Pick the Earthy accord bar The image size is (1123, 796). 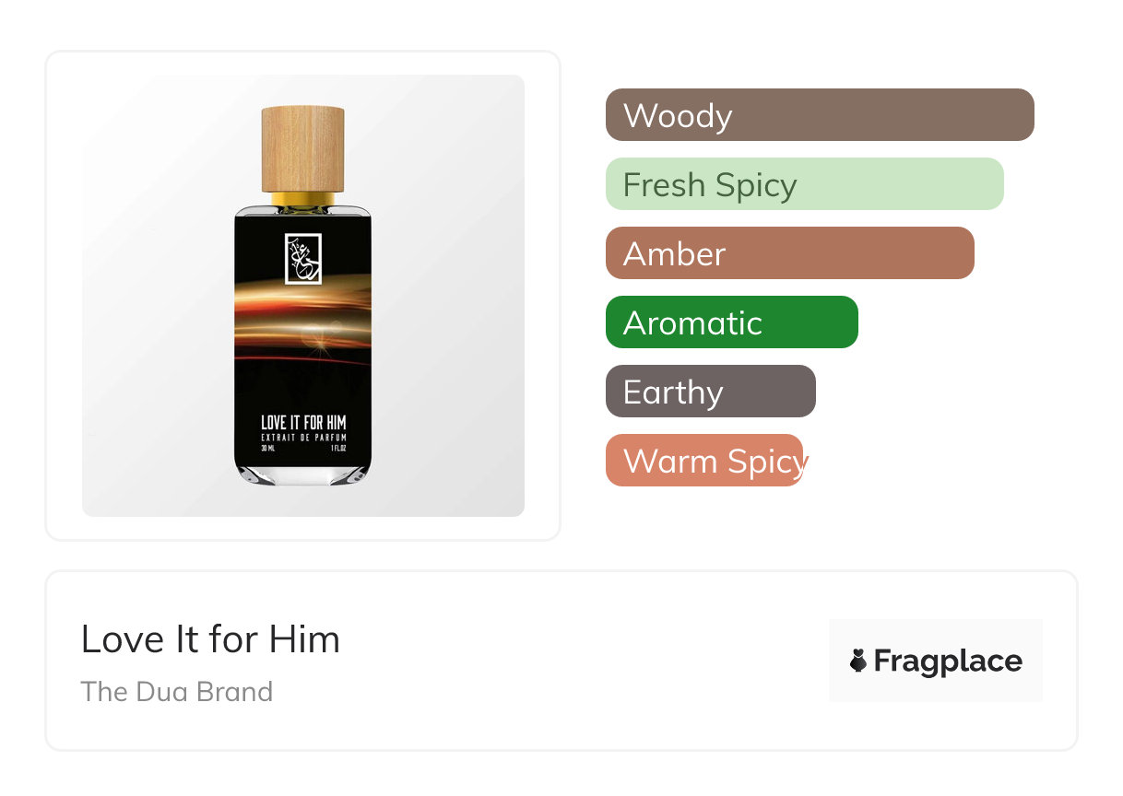tap(710, 392)
